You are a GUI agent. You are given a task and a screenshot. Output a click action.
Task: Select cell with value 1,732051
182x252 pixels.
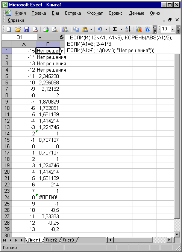click(48, 108)
